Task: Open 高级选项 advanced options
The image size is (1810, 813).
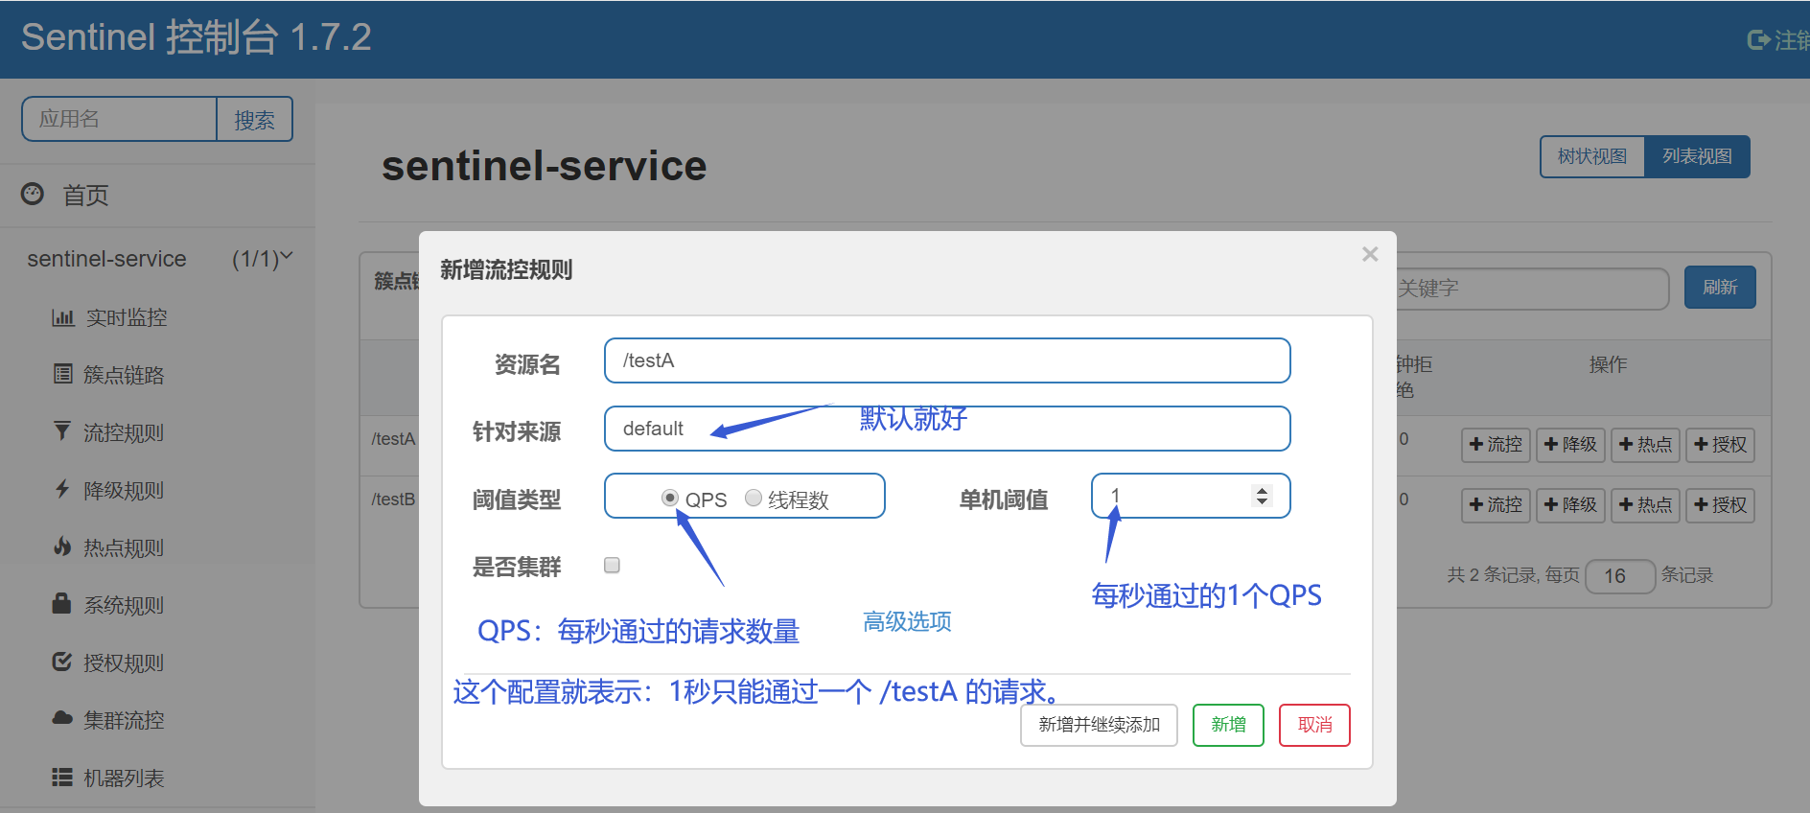Action: click(907, 621)
